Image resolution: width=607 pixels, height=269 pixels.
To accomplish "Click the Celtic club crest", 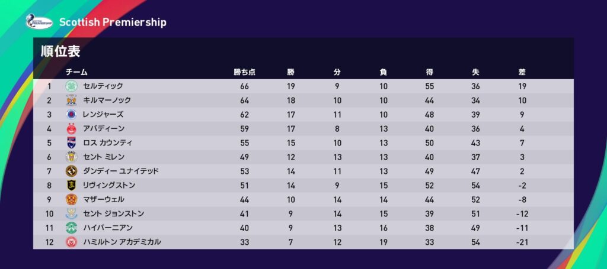I will 71,86.
